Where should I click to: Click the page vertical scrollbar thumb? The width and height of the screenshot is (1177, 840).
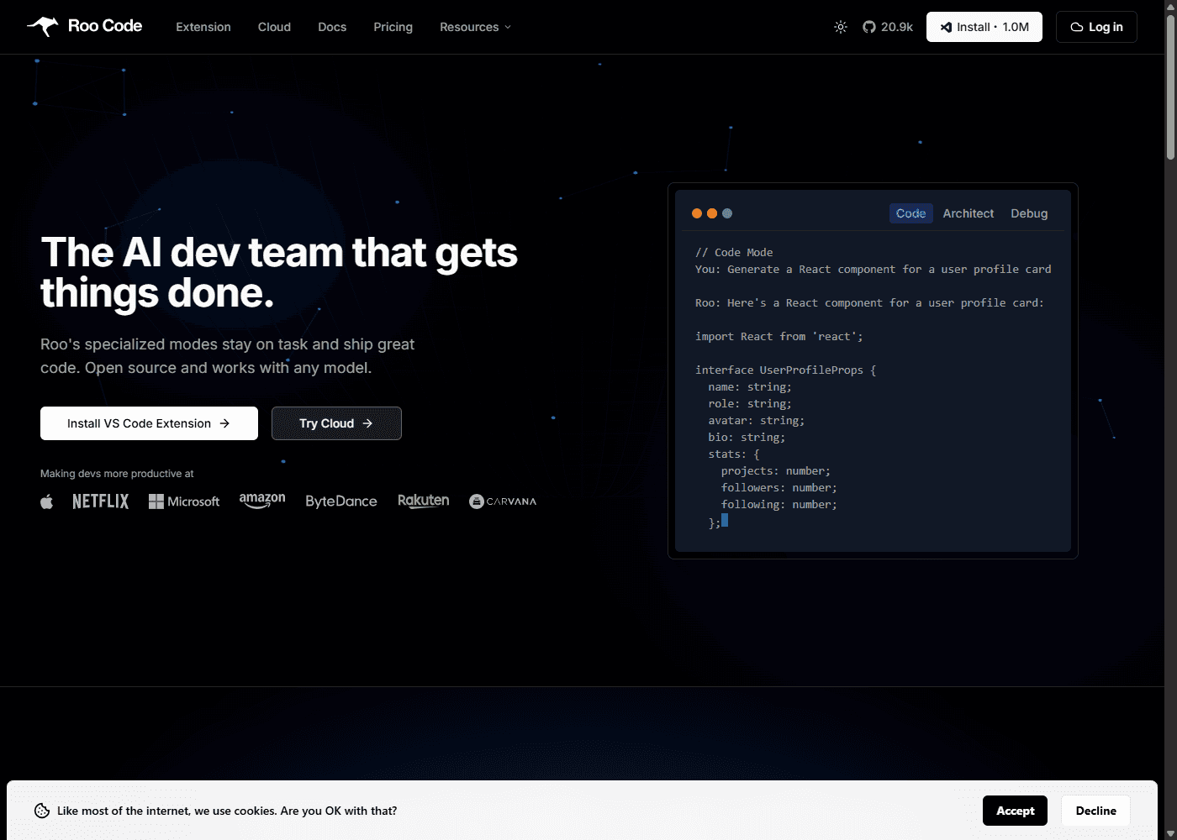pyautogui.click(x=1170, y=87)
